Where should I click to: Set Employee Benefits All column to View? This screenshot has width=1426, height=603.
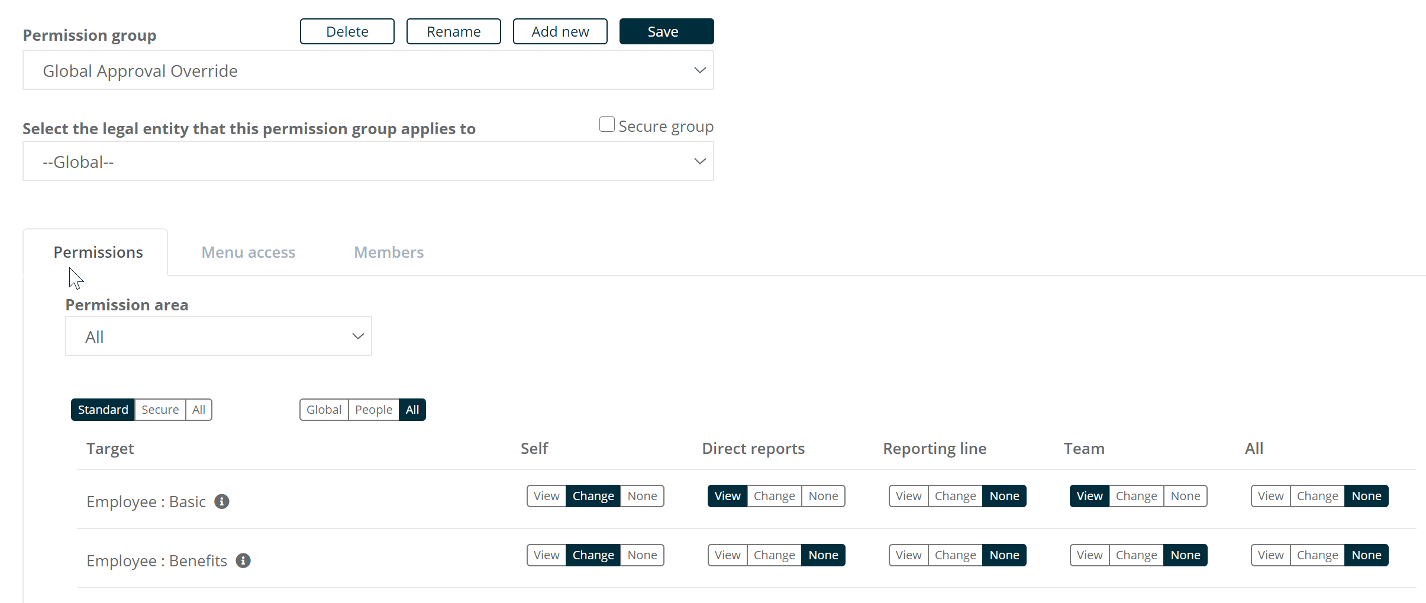pyautogui.click(x=1270, y=555)
